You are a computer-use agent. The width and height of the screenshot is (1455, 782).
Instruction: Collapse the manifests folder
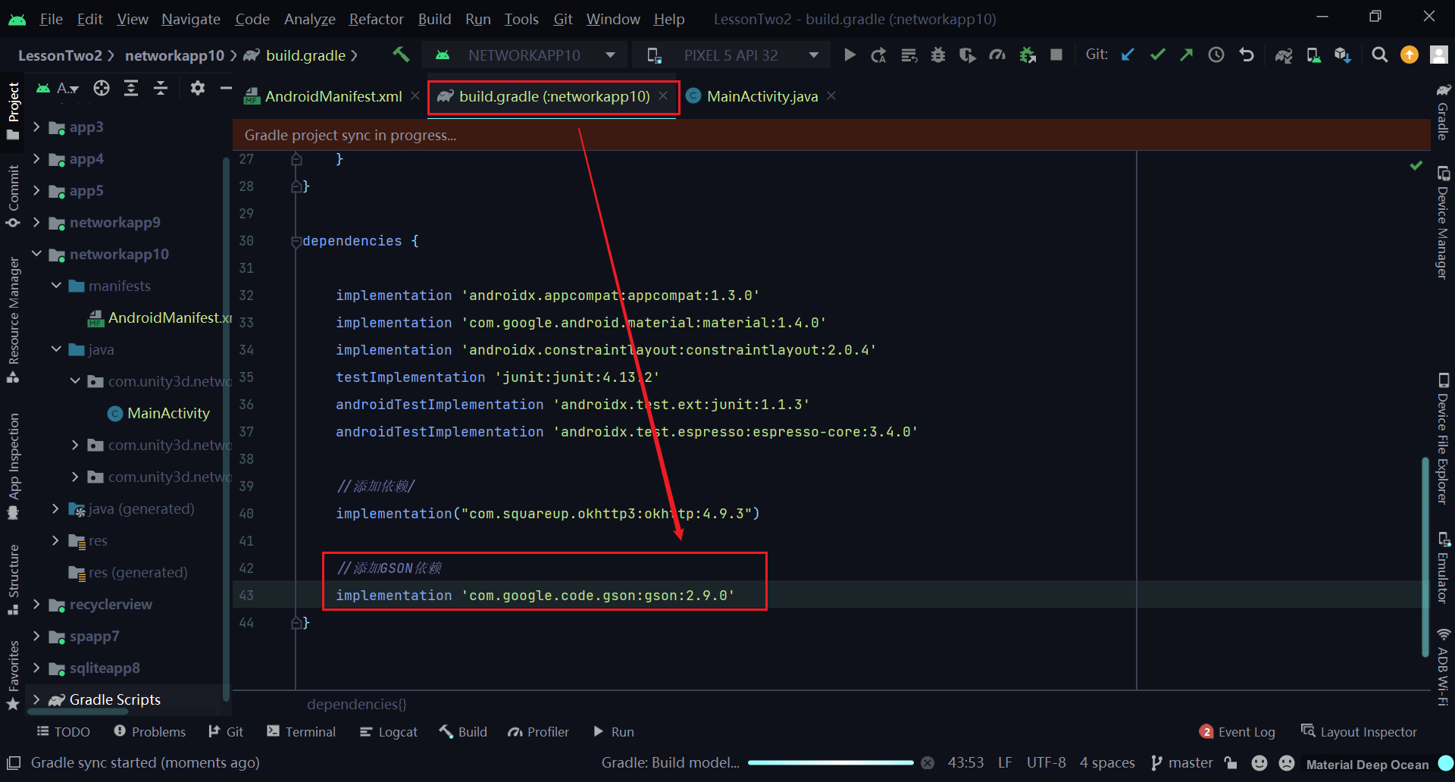pyautogui.click(x=56, y=286)
